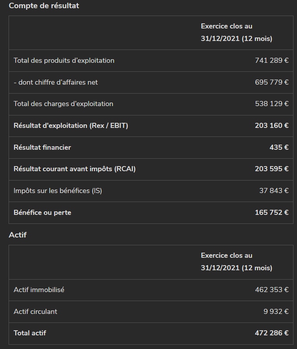Click the 'Impôts sur les bénéfices (IS)' row
The height and width of the screenshot is (349, 297).
pos(151,191)
